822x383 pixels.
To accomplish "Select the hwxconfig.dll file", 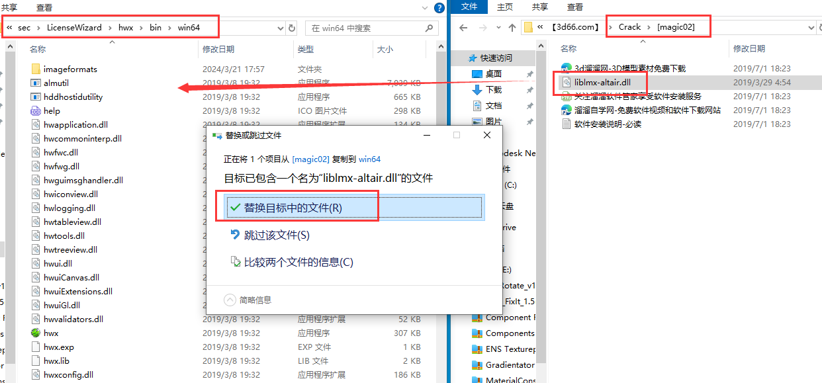I will pos(68,374).
